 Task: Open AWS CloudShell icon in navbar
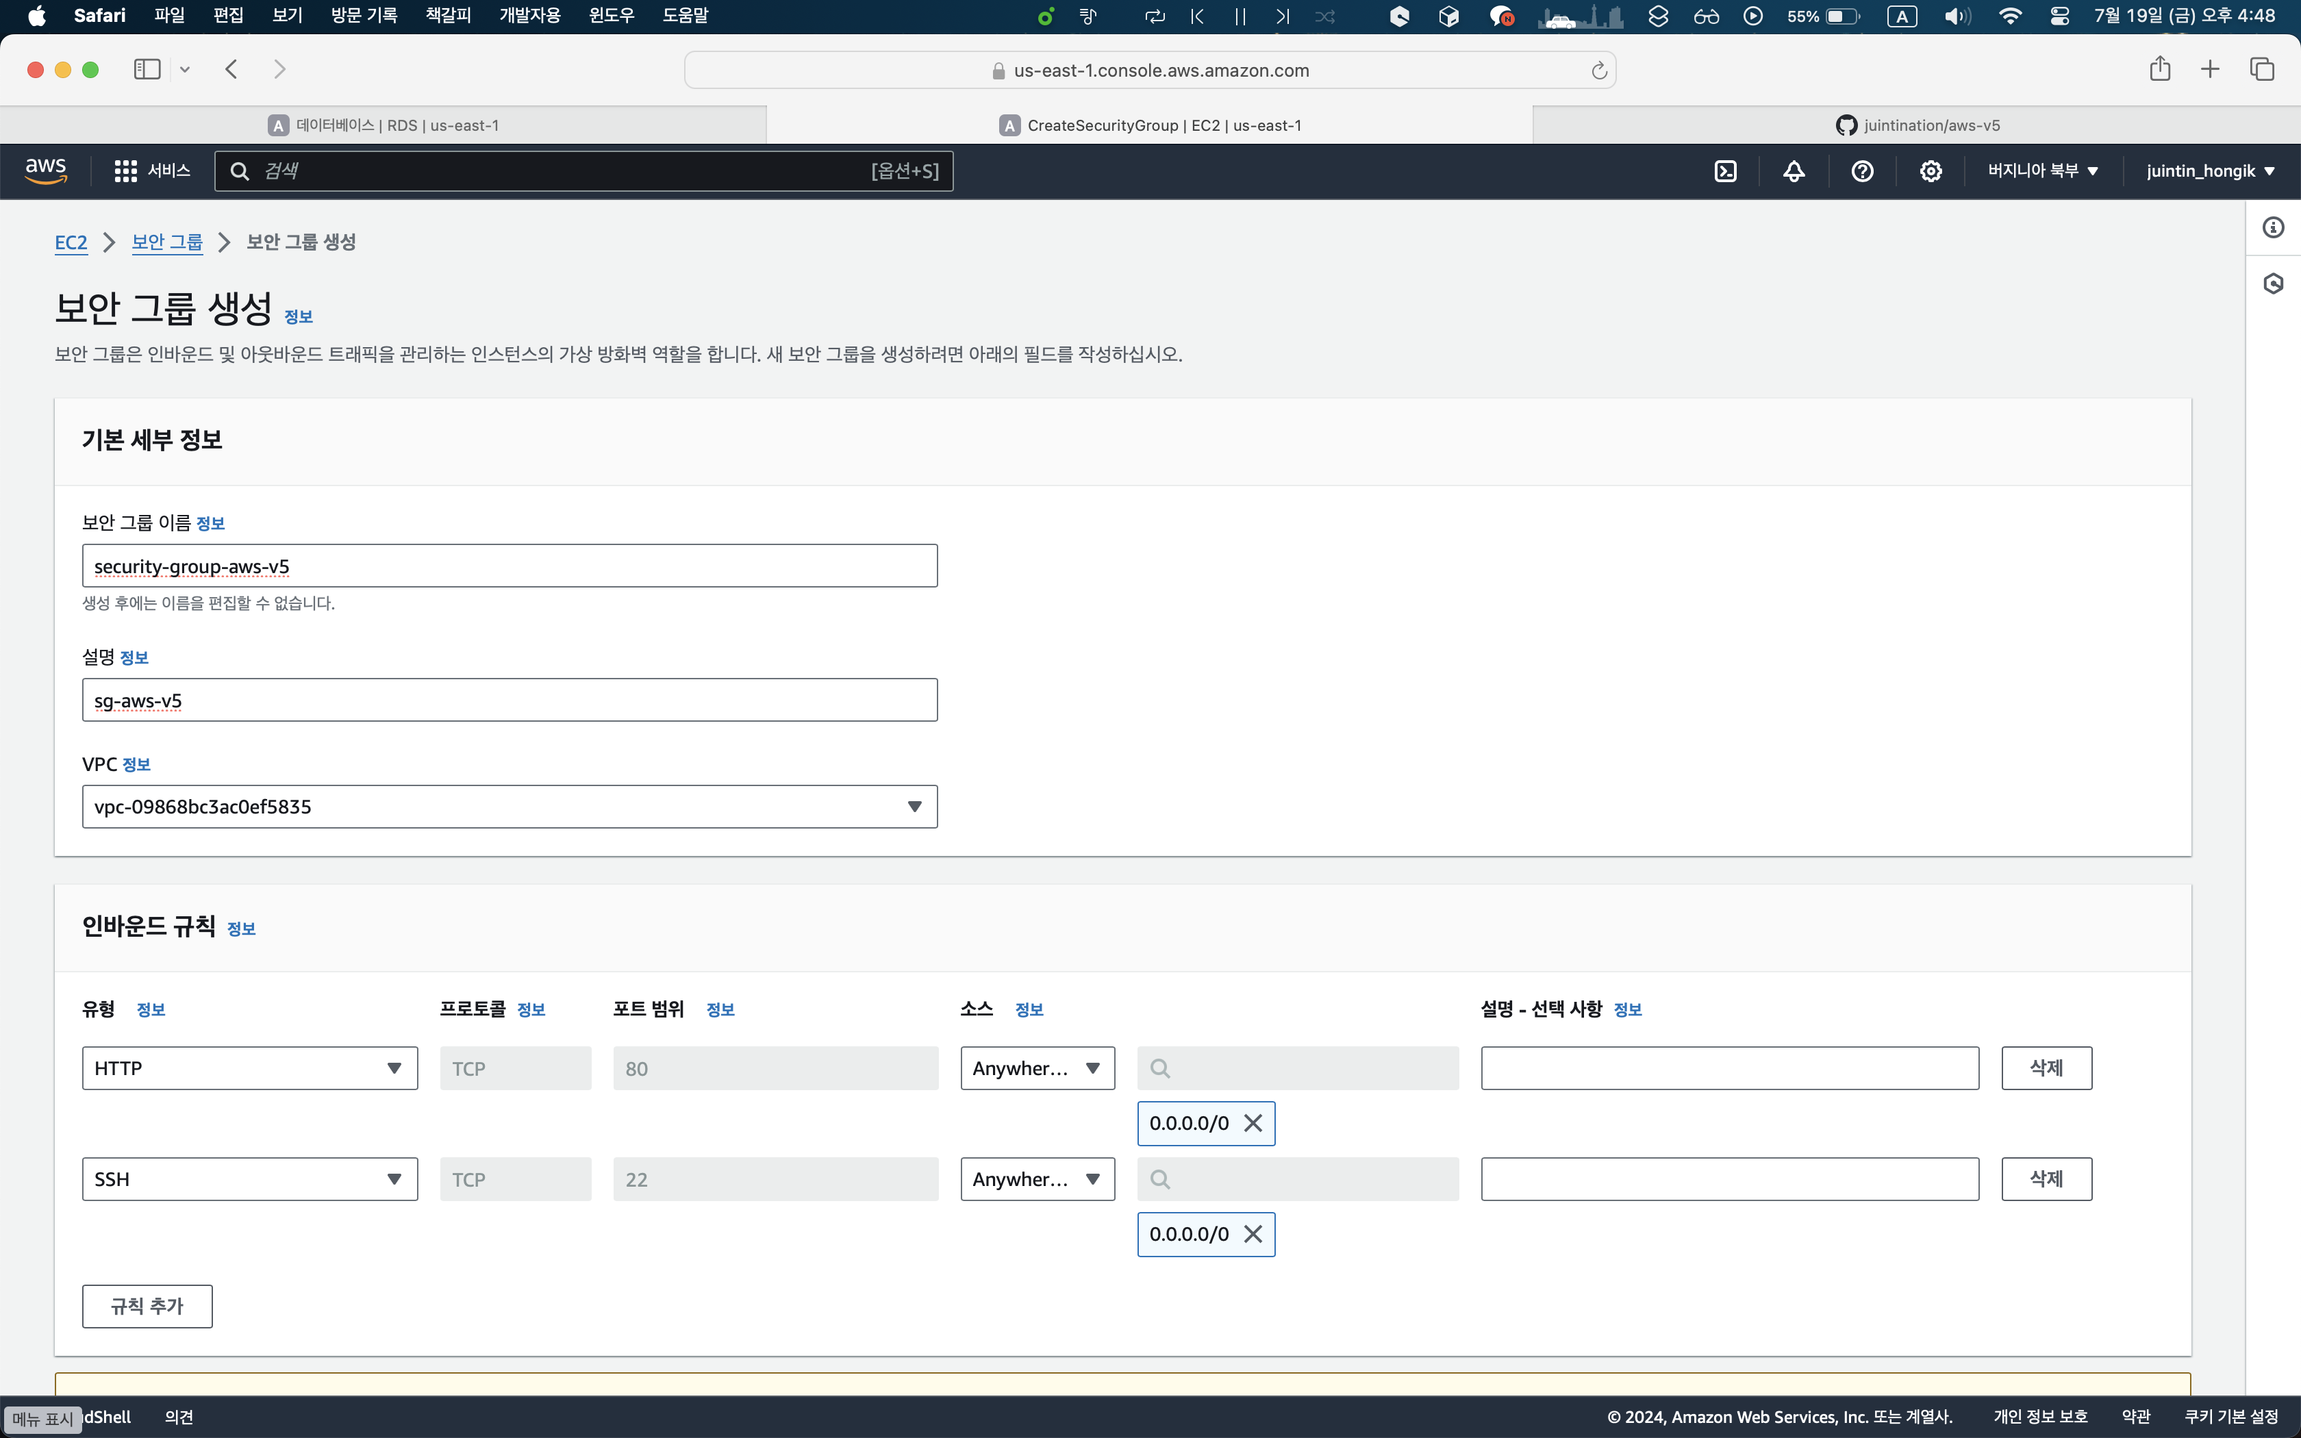[1725, 171]
